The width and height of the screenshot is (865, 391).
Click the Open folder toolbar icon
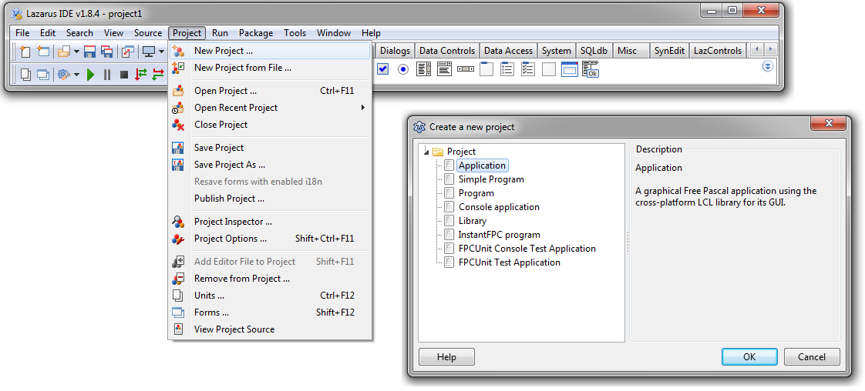[64, 52]
